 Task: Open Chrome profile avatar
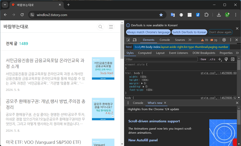[x=227, y=15]
